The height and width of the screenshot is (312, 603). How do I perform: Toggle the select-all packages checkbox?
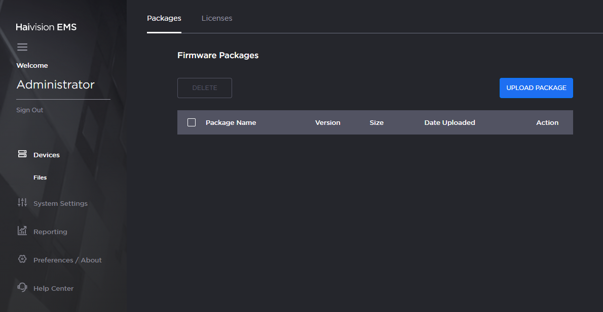tap(192, 122)
